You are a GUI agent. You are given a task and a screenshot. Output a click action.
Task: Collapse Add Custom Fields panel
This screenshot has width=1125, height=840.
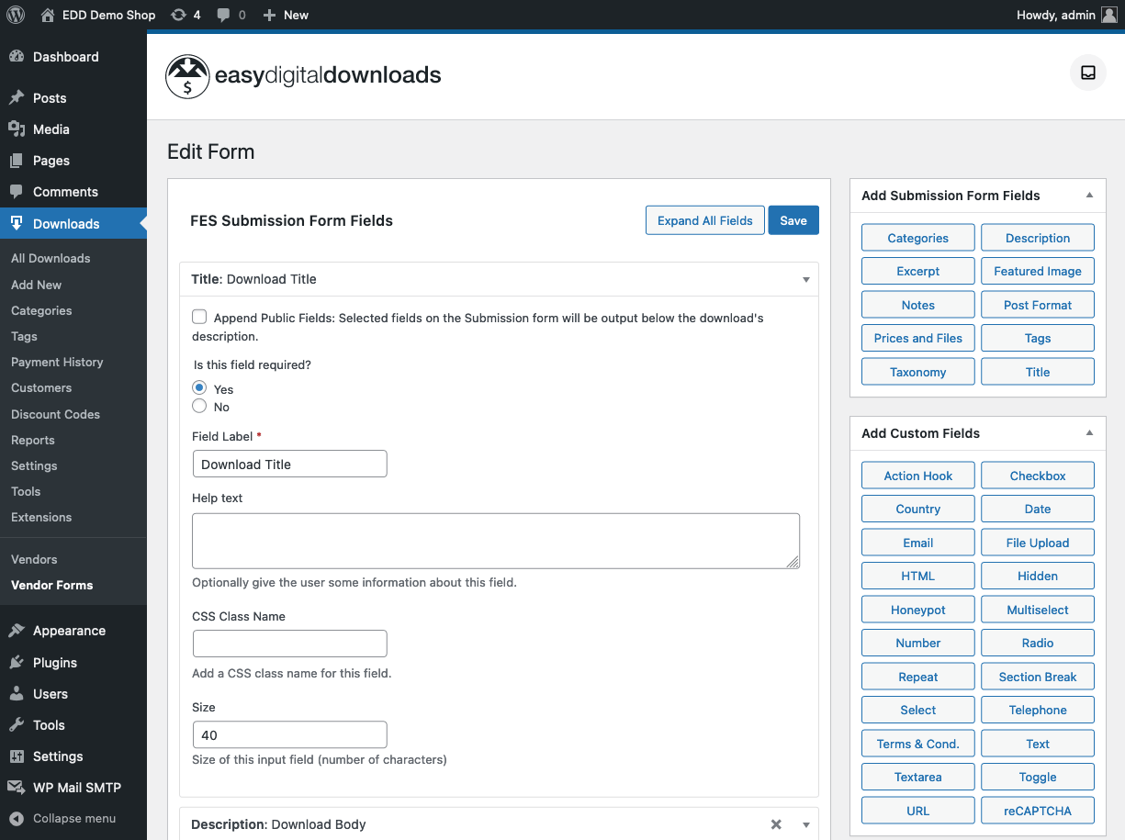(x=1089, y=433)
